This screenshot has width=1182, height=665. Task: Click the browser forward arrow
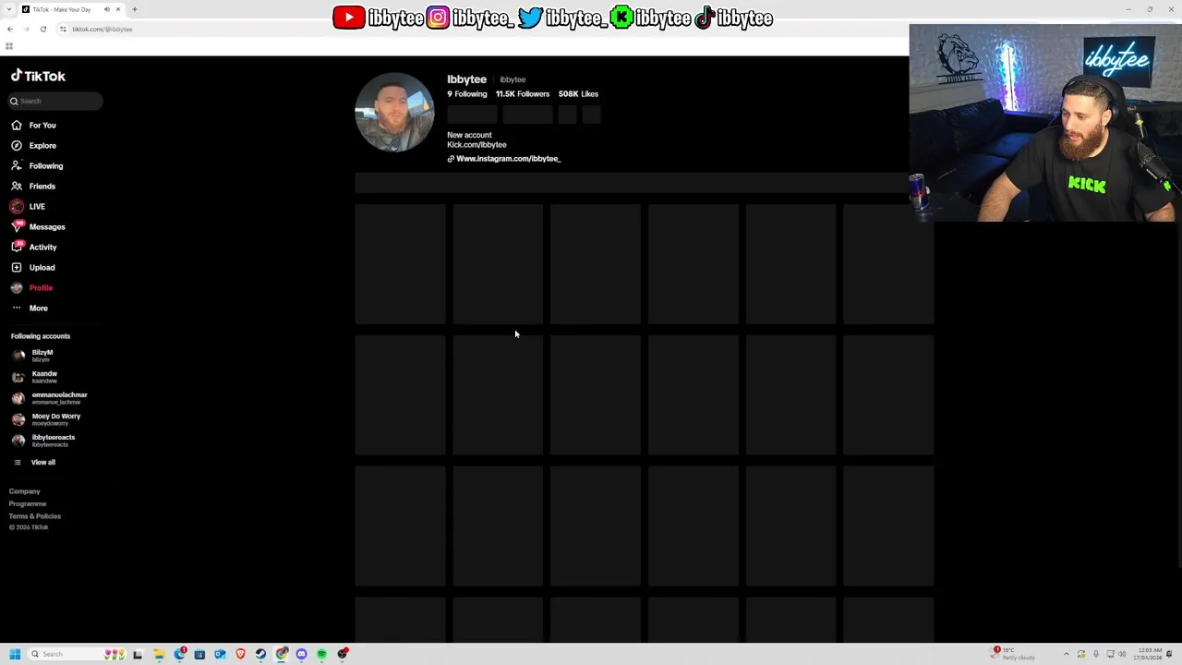26,29
